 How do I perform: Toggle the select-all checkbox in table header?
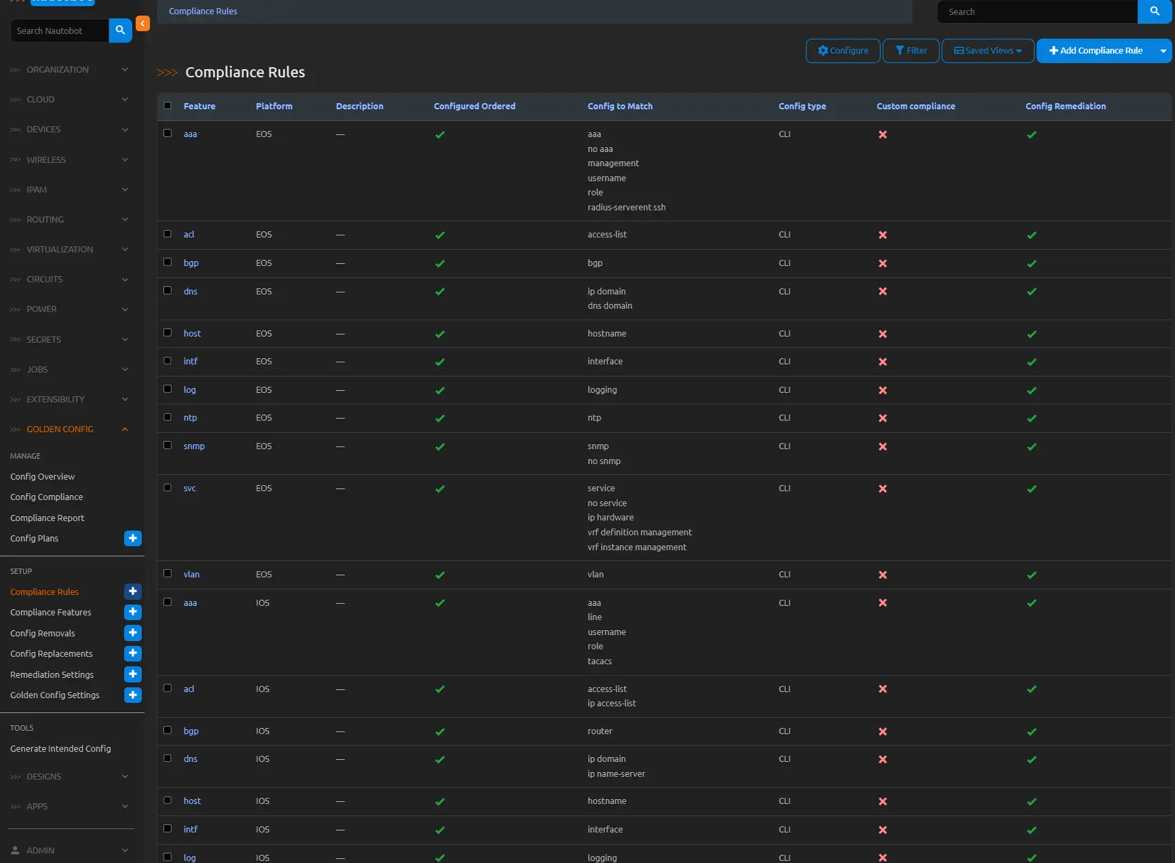tap(168, 106)
